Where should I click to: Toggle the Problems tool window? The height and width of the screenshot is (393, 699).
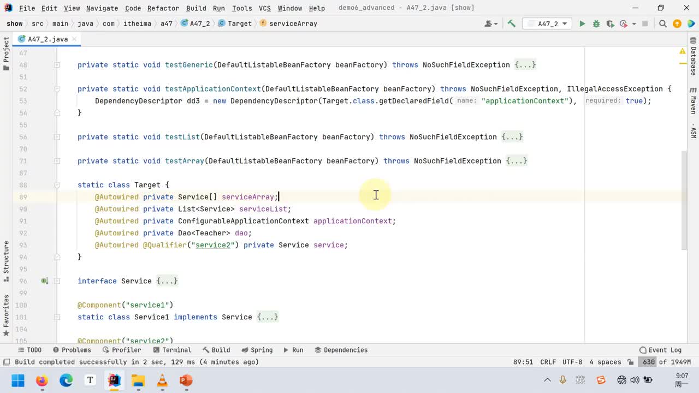coord(72,350)
